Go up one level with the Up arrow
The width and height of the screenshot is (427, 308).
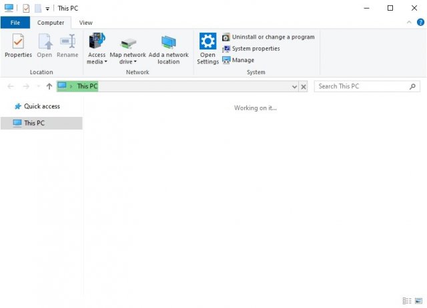(49, 86)
